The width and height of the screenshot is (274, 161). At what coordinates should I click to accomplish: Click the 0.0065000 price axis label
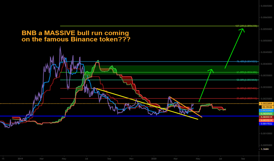(x=266, y=6)
